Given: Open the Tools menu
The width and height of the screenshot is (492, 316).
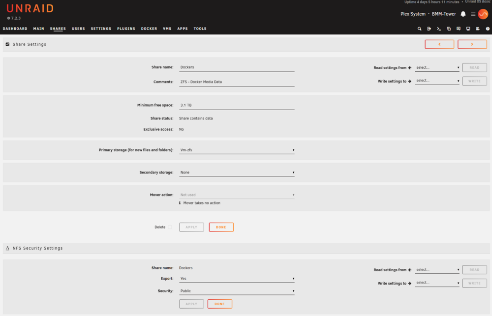Looking at the screenshot, I should [x=200, y=29].
